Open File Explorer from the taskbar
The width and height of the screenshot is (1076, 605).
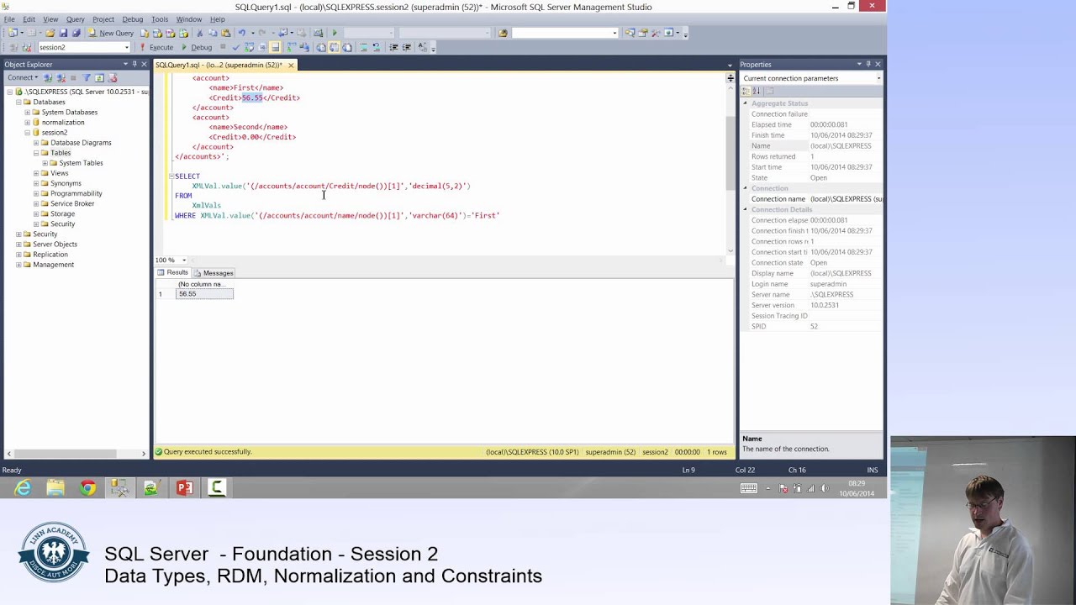click(55, 487)
